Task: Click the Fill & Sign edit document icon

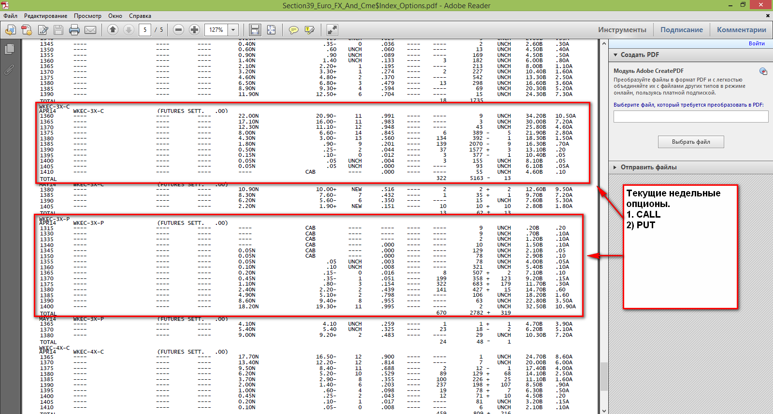Action: coord(43,30)
